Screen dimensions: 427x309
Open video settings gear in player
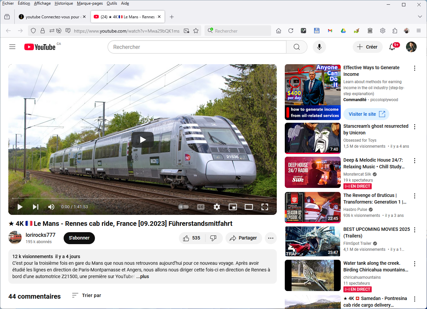tap(217, 207)
